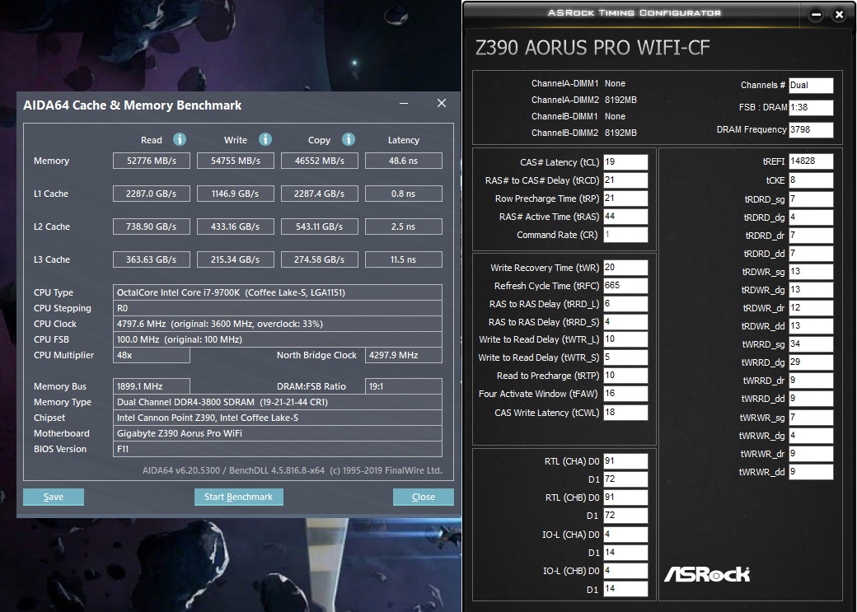This screenshot has width=857, height=612.
Task: Click the RAS# Active Time (tRAS) field
Action: point(625,217)
